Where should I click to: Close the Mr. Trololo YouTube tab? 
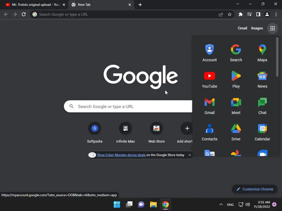pos(64,5)
